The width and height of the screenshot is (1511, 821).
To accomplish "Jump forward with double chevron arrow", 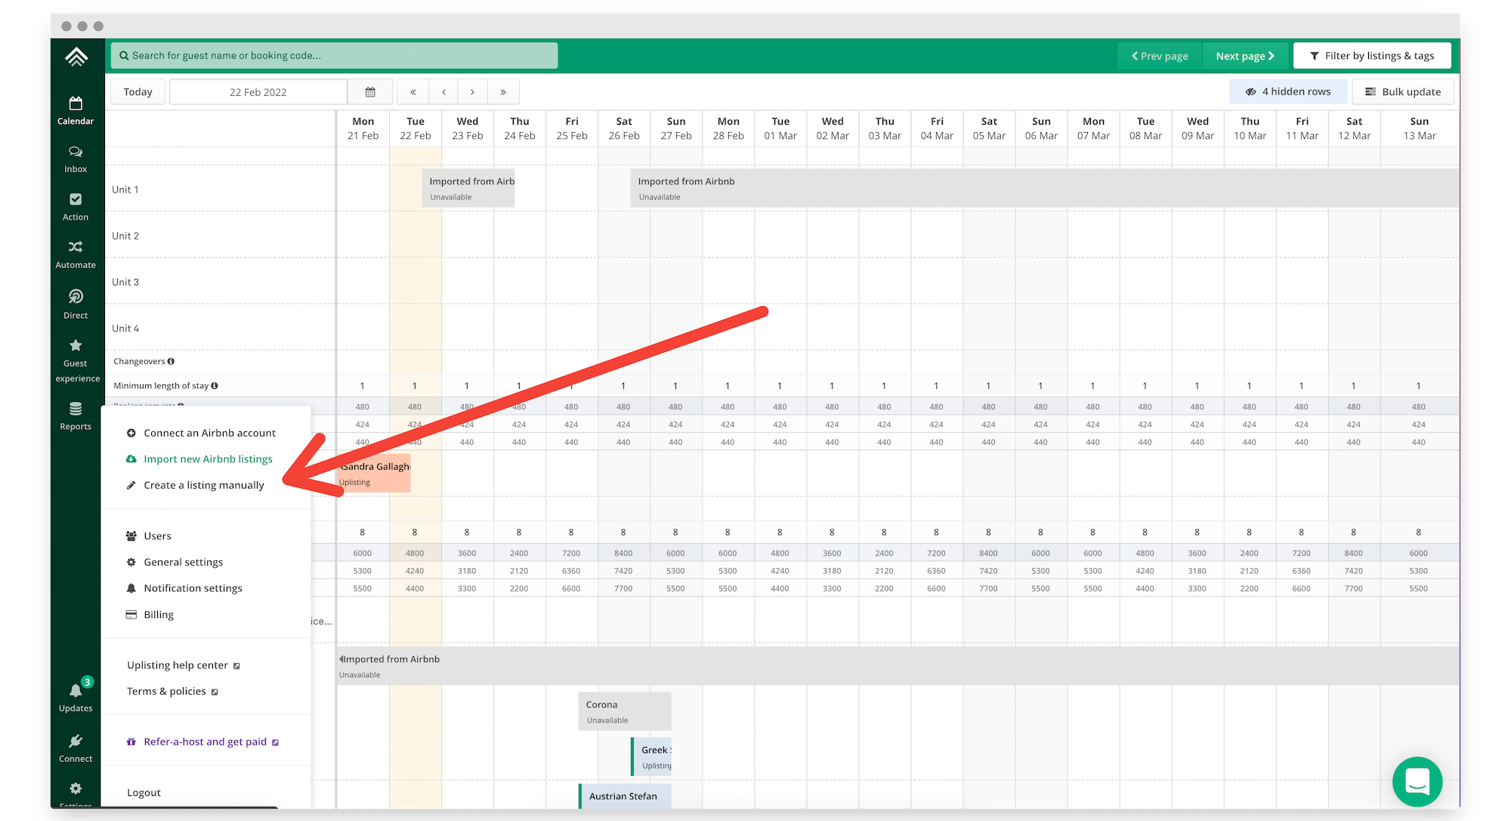I will tap(503, 92).
